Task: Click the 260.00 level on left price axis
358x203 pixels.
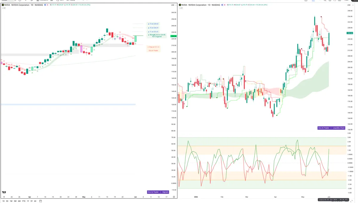Action: click(173, 13)
